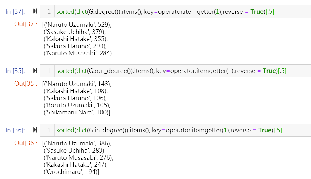Run the In [36] in_degree cell with the run icon
Viewport: 311px width, 179px height.
pyautogui.click(x=35, y=130)
